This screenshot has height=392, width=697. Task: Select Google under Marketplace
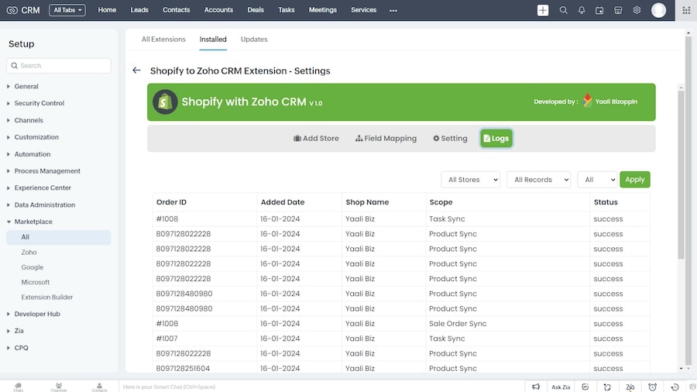[x=32, y=267]
